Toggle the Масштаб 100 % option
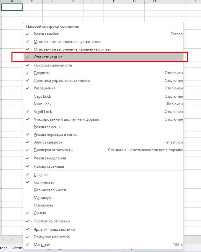The width and height of the screenshot is (201, 252). point(103,245)
